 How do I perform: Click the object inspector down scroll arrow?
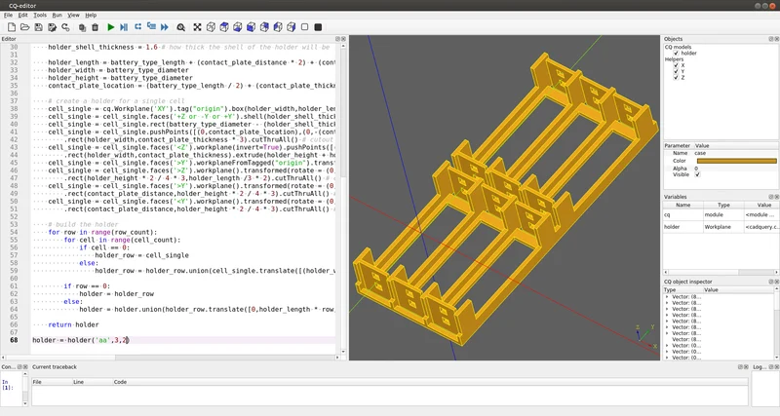coord(776,358)
